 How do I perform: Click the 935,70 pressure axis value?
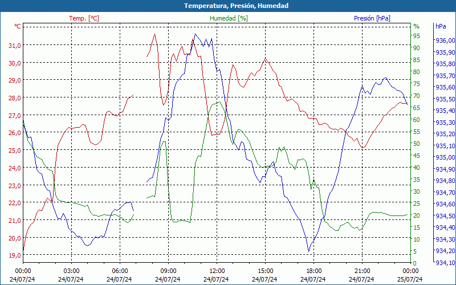(445, 76)
